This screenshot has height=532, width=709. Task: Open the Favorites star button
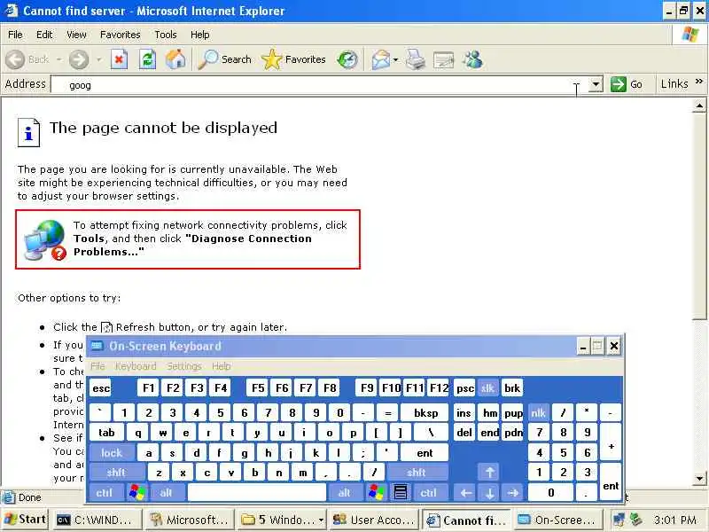pyautogui.click(x=294, y=59)
